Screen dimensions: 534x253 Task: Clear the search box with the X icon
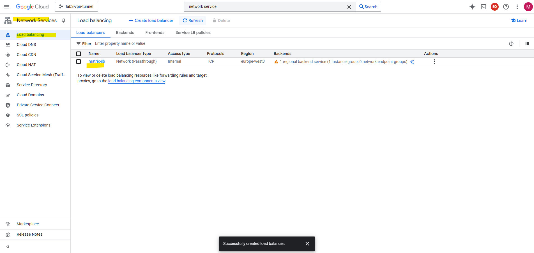349,7
